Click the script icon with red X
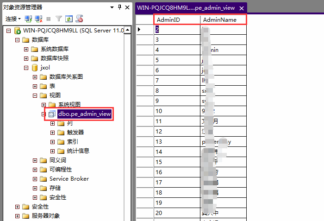The width and height of the screenshot is (324, 221). [x=80, y=19]
